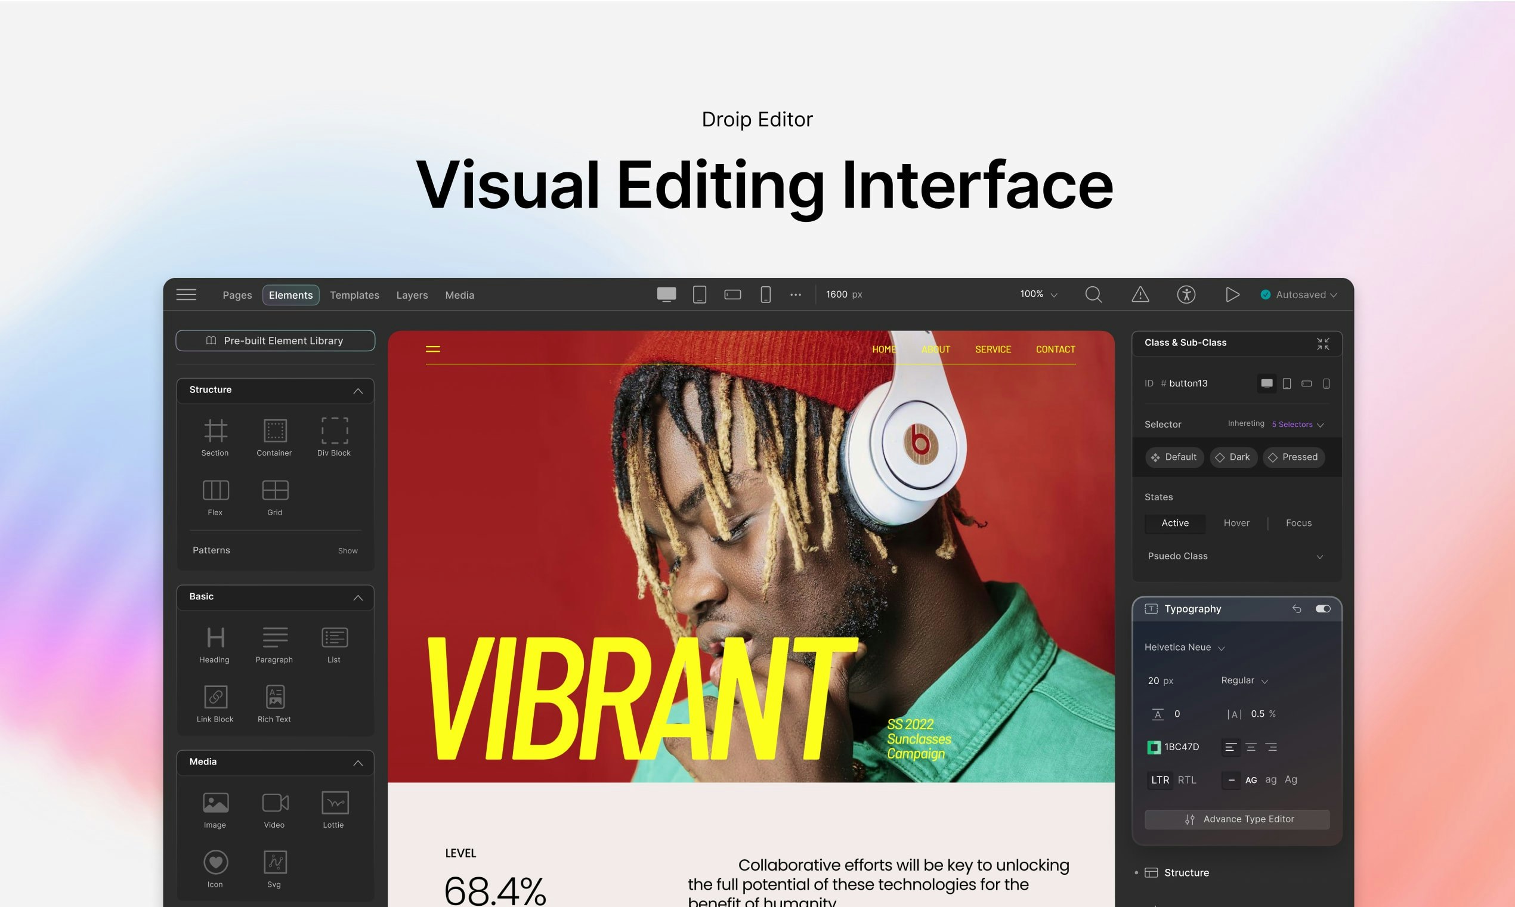Image resolution: width=1515 pixels, height=907 pixels.
Task: Select the Dark selector chip
Action: (x=1233, y=457)
